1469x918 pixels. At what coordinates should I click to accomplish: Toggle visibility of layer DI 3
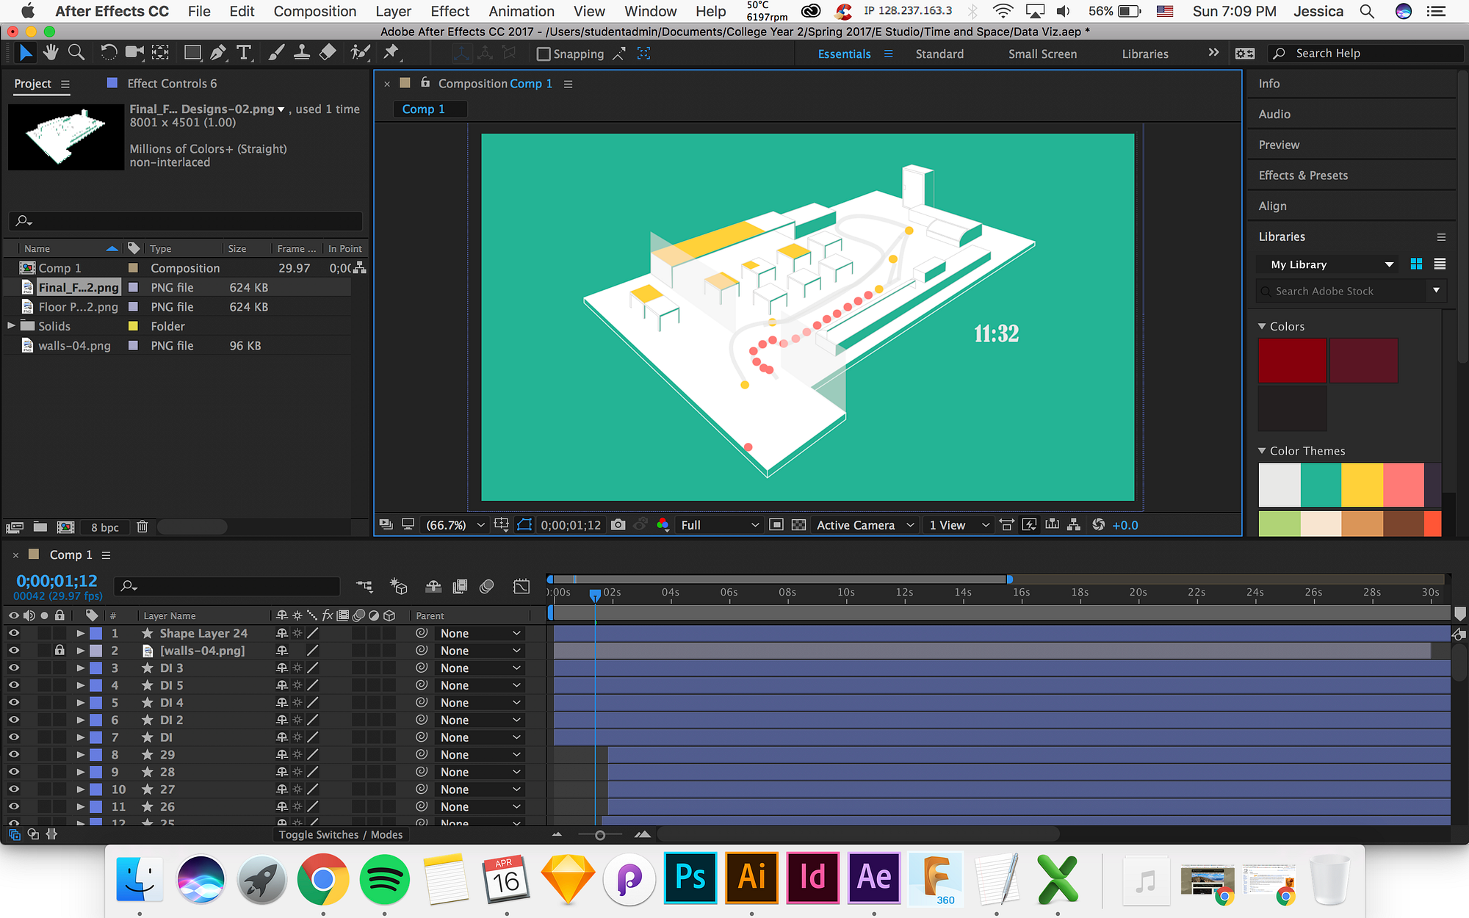[13, 668]
